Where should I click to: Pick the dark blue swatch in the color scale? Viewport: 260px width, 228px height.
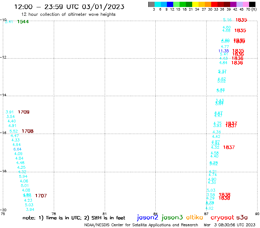point(170,4)
